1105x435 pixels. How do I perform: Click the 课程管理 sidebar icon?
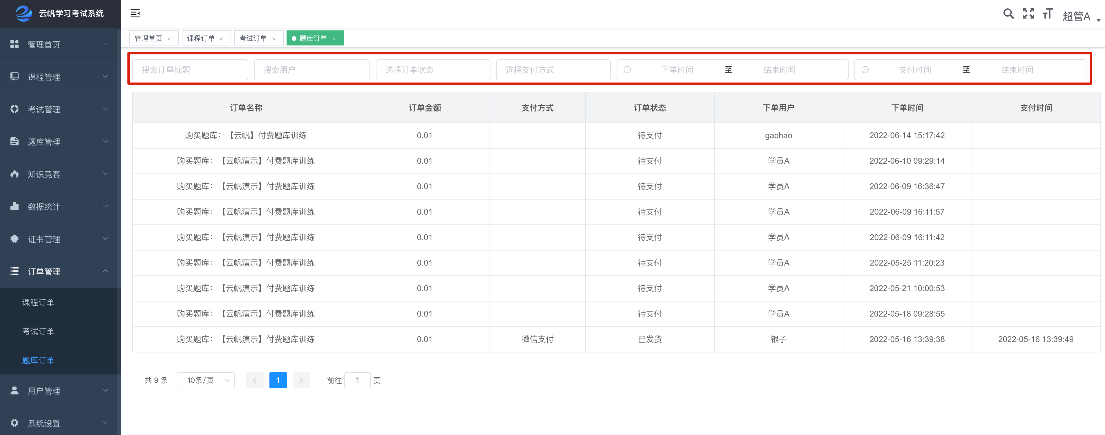coord(15,76)
